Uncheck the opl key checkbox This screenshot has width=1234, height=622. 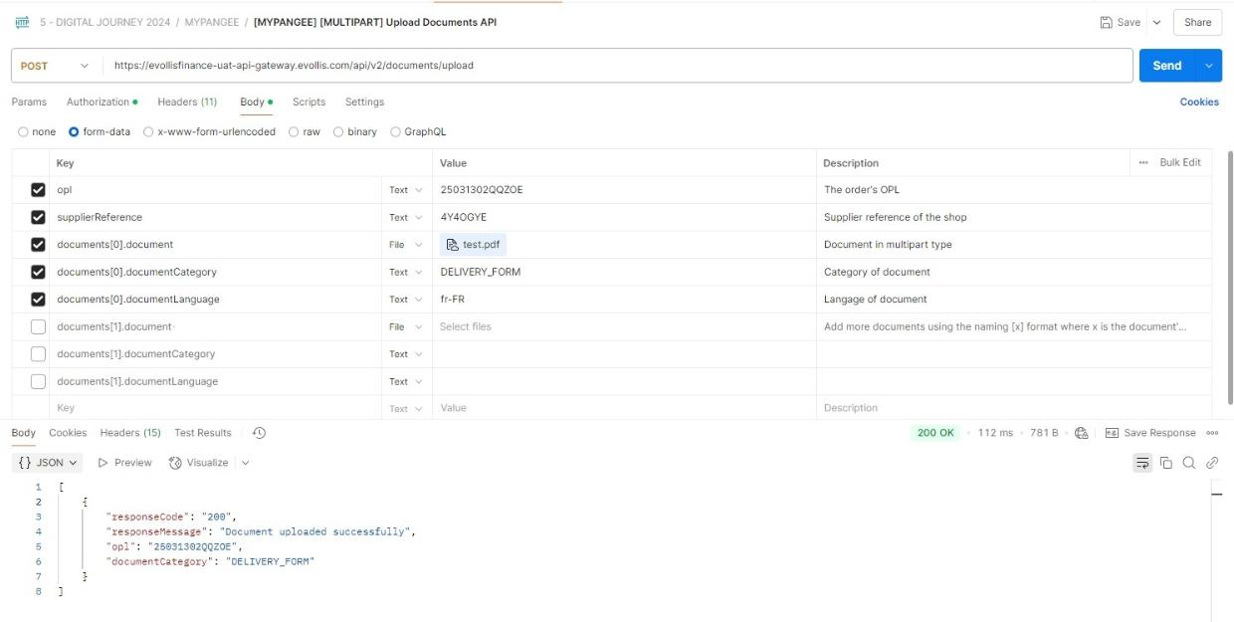(38, 190)
